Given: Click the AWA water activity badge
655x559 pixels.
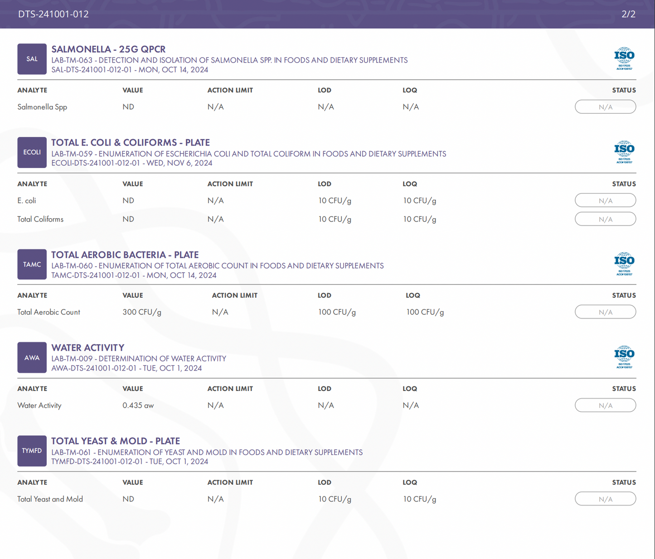Looking at the screenshot, I should [32, 358].
